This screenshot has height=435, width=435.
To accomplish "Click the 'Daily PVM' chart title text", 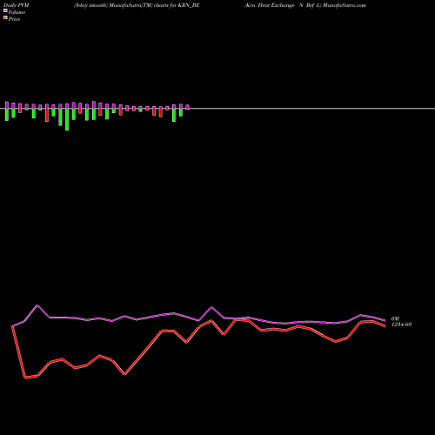I will [17, 5].
